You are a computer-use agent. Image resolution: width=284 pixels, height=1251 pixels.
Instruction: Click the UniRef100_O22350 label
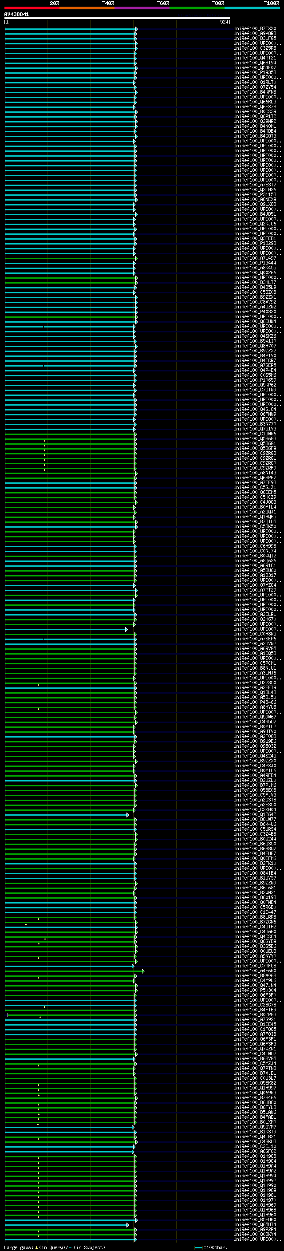tap(255, 683)
